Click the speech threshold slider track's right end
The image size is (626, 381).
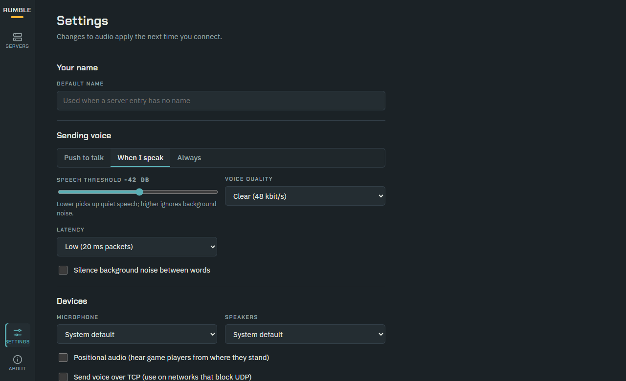point(216,192)
